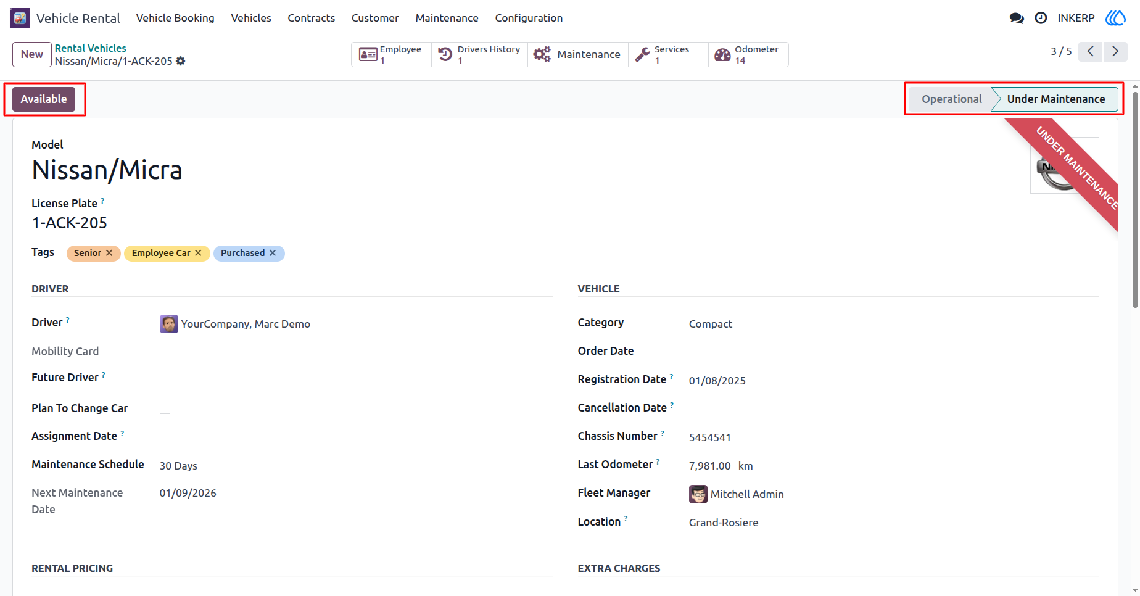
Task: Remove the Employee Car tag
Action: (x=198, y=253)
